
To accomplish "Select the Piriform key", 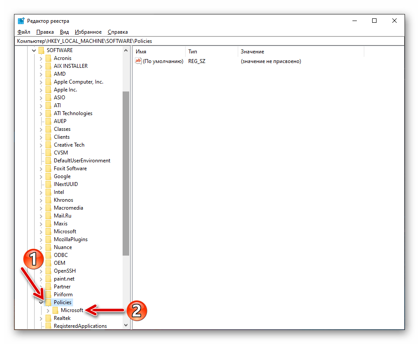I will pos(63,295).
